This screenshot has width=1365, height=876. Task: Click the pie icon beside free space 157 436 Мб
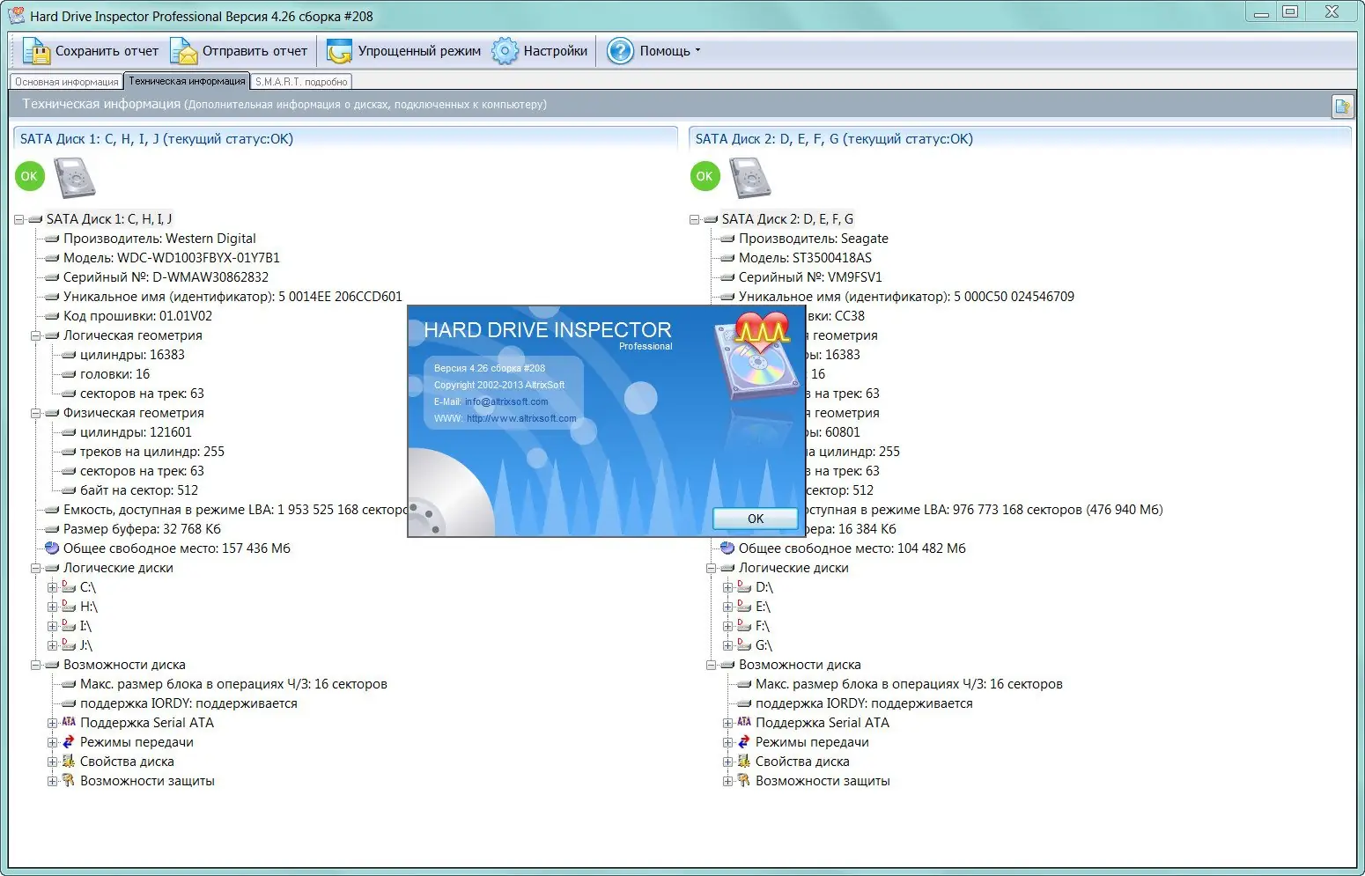[52, 548]
